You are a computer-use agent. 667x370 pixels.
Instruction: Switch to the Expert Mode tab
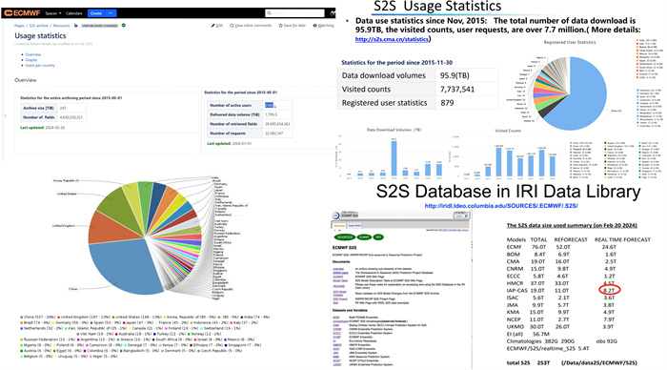[354, 226]
